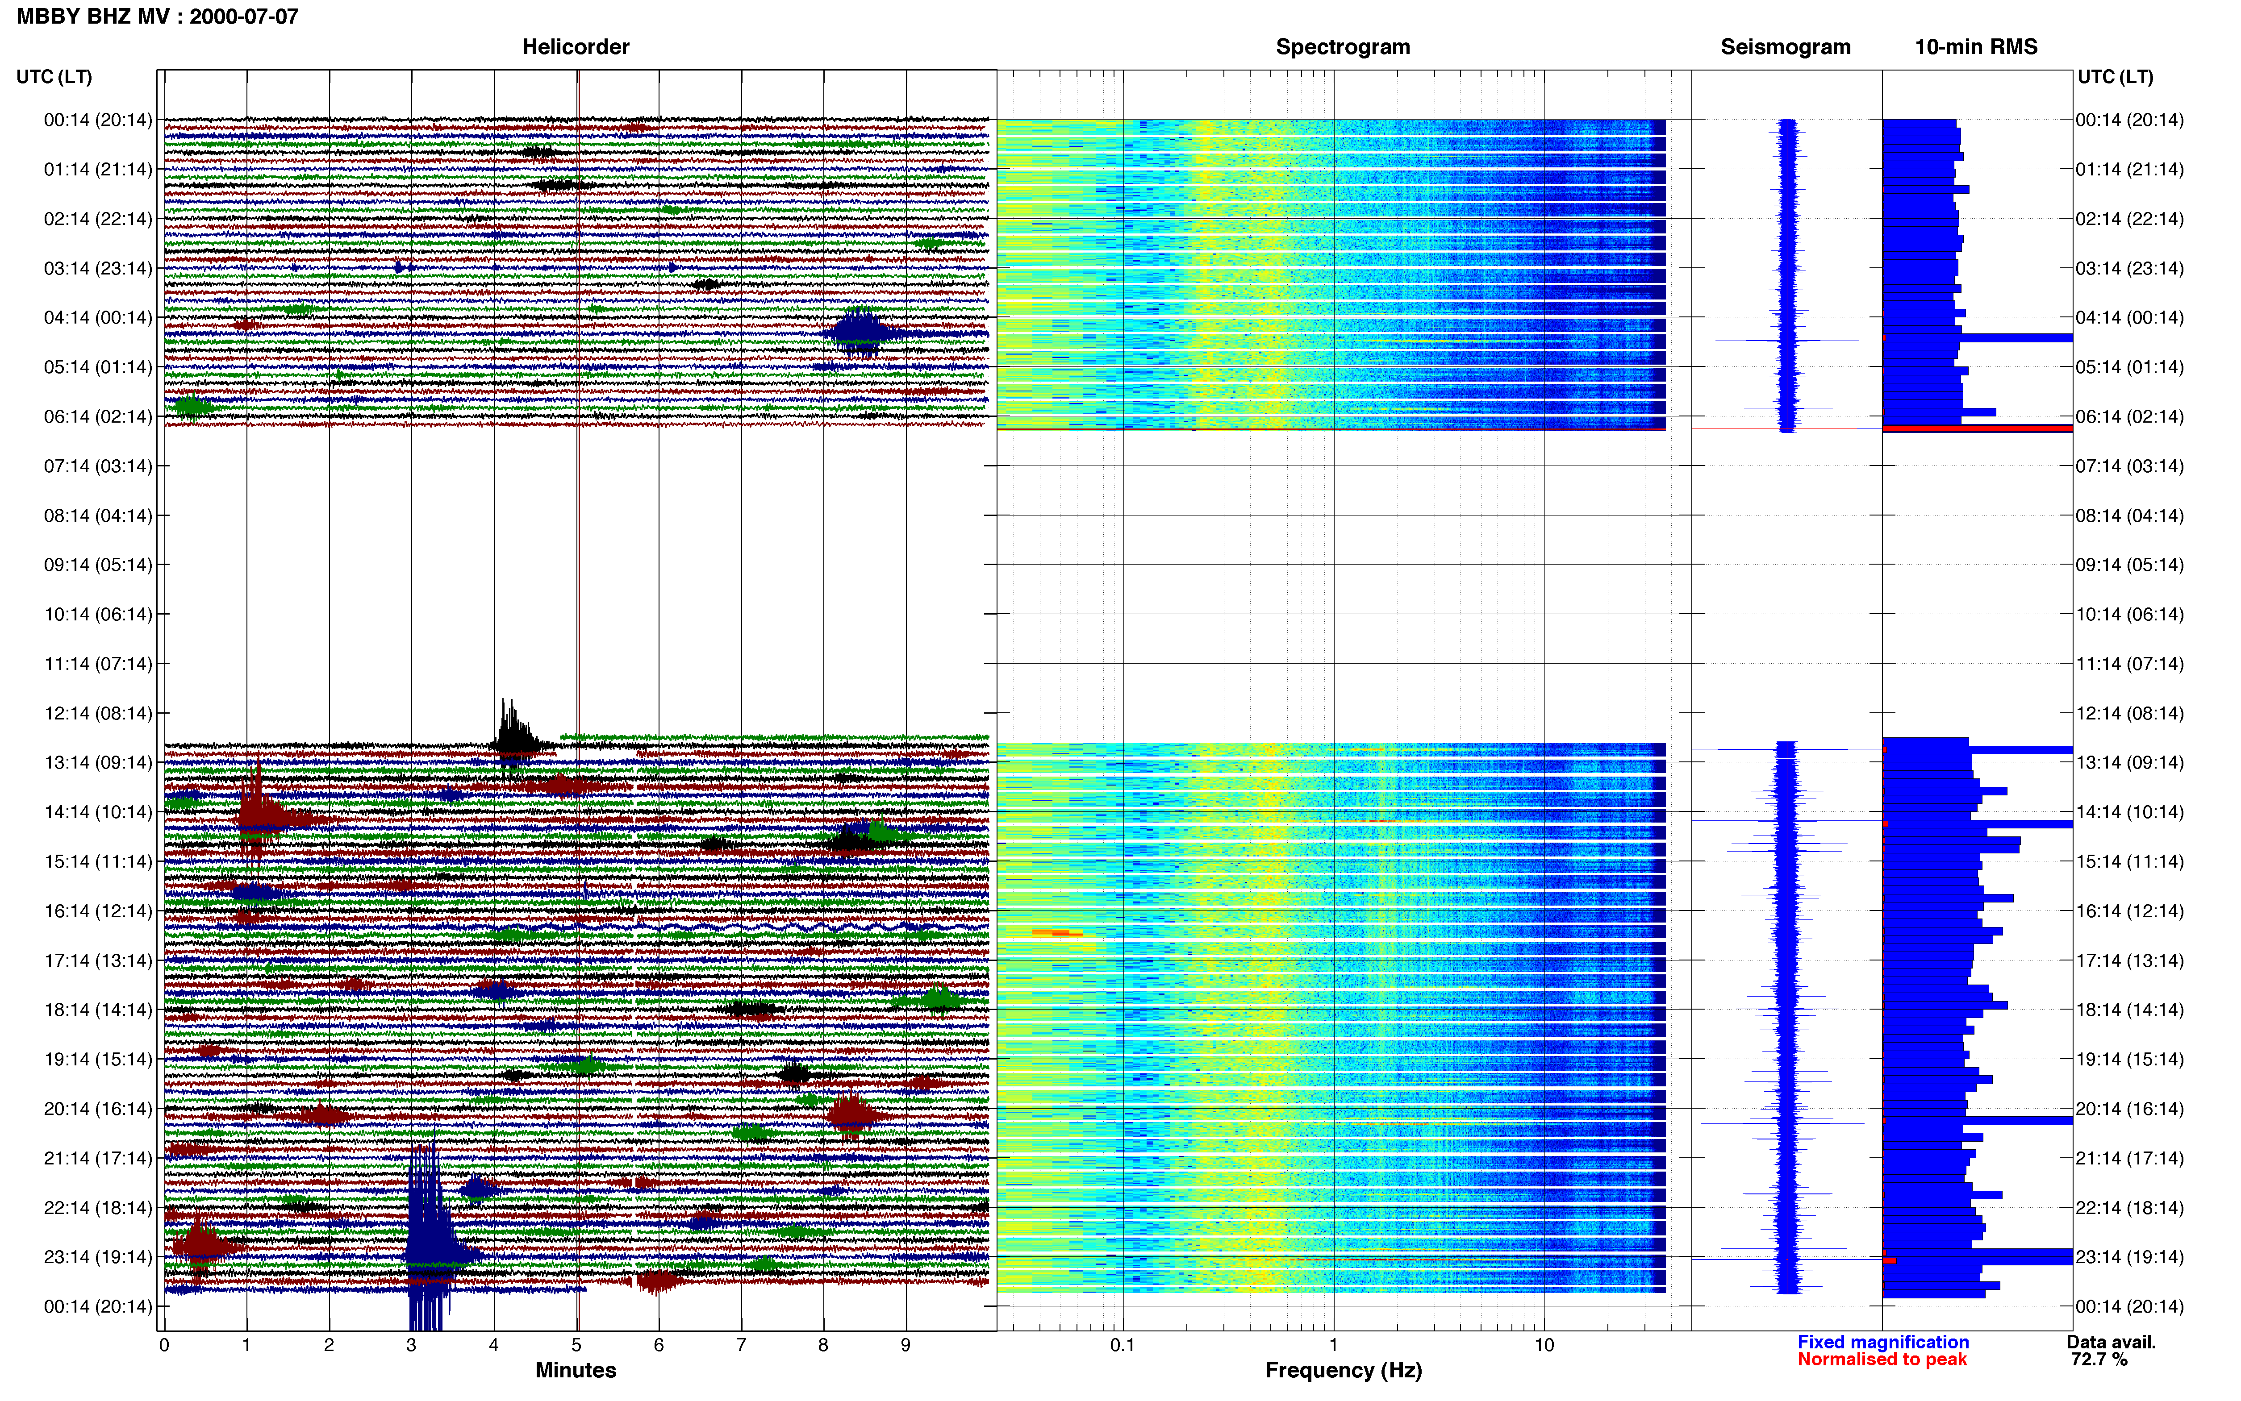Image resolution: width=2241 pixels, height=1401 pixels.
Task: Click the Minutes x-axis label
Action: 576,1369
